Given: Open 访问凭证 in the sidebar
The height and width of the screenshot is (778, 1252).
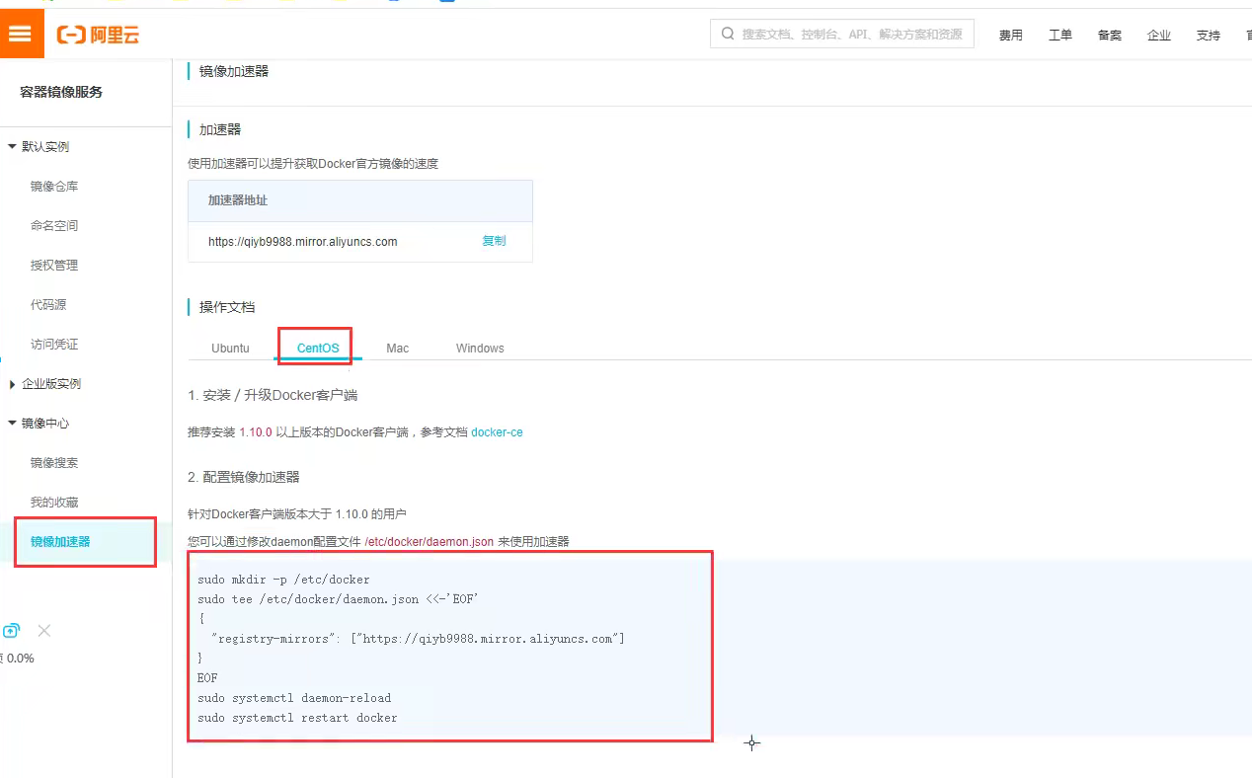Looking at the screenshot, I should (x=54, y=344).
